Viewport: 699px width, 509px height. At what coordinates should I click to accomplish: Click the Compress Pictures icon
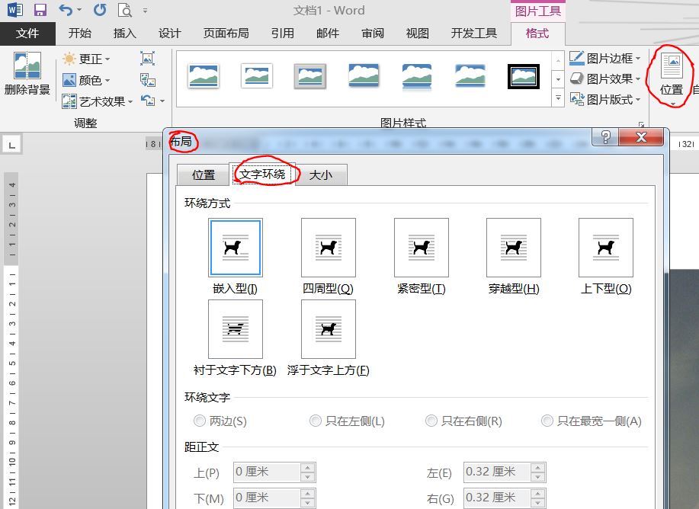coord(148,59)
